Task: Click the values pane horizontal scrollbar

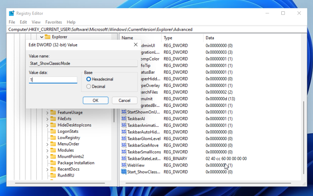Action: [208, 183]
